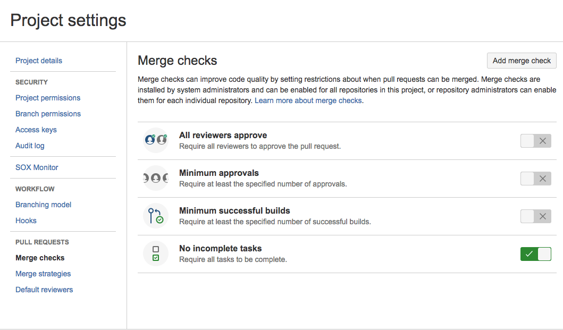
Task: Open the SOX Monitor link
Action: (37, 167)
